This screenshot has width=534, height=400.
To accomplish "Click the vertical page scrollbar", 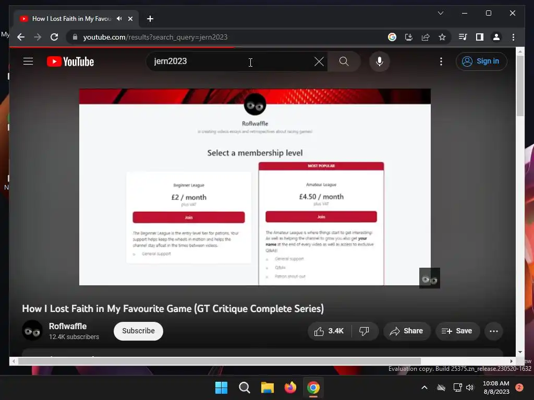I will coord(520,86).
